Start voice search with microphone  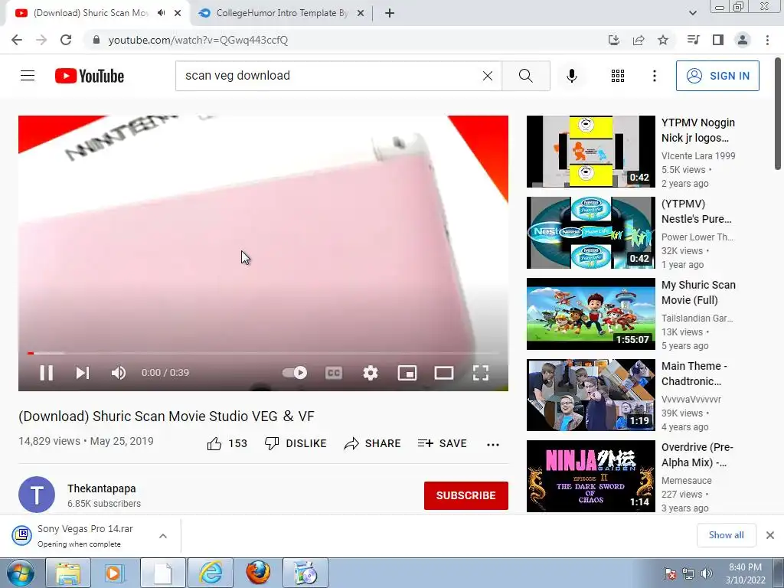(572, 76)
